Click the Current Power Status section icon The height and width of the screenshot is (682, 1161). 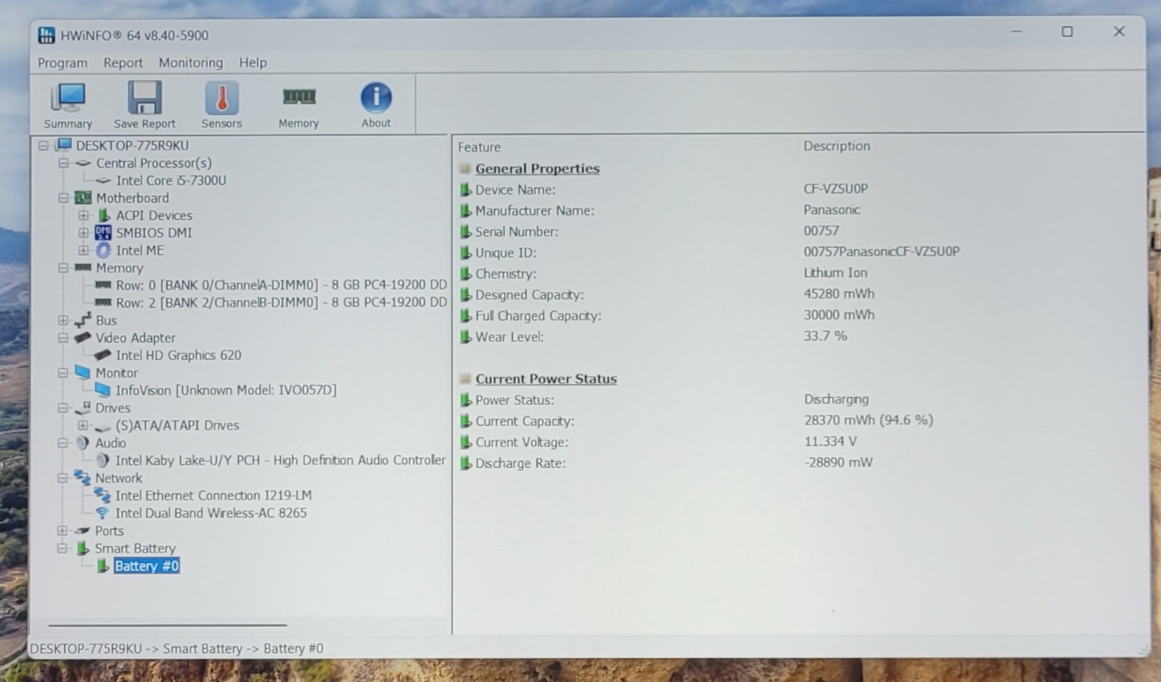pyautogui.click(x=465, y=379)
